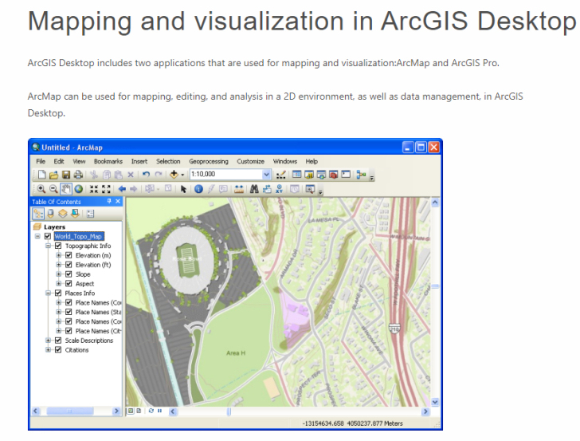This screenshot has width=580, height=441.
Task: Select the Zoom In tool
Action: pos(41,189)
